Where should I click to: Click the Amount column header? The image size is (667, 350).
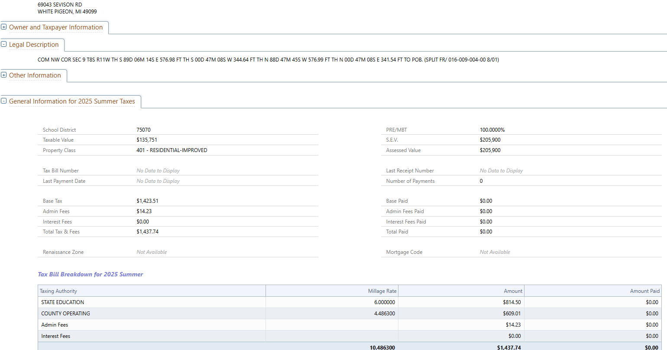(513, 291)
